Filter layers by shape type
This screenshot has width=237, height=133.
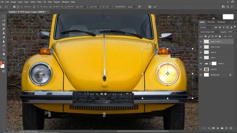coord(227,27)
